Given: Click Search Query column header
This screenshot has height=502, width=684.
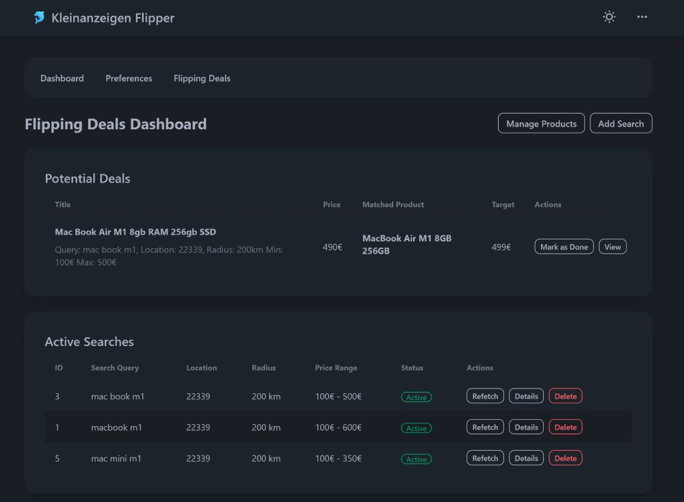Looking at the screenshot, I should (x=115, y=368).
